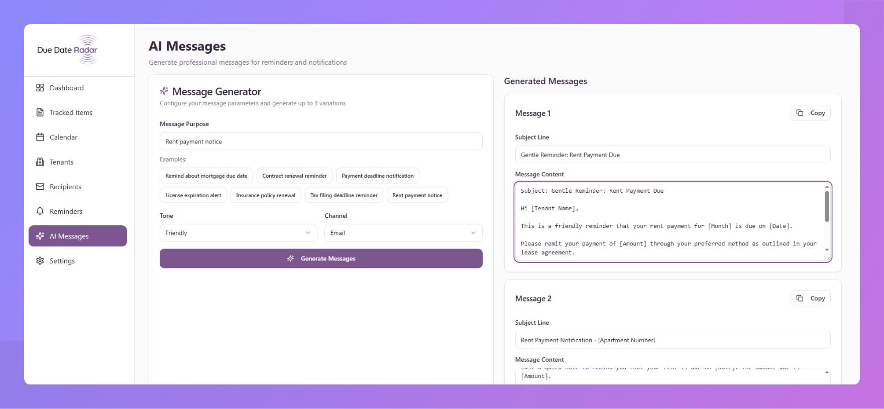Choose 'Insurance policy renewal' example chip

(266, 195)
